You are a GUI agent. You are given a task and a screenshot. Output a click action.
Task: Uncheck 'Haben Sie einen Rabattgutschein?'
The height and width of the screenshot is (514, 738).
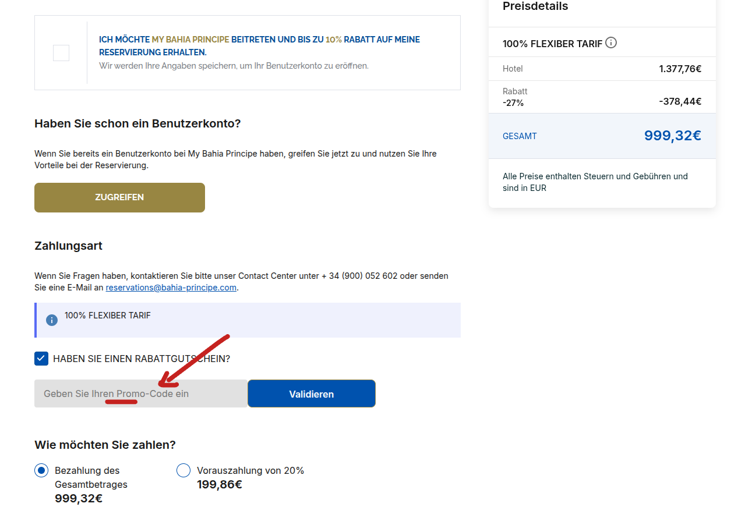coord(41,359)
